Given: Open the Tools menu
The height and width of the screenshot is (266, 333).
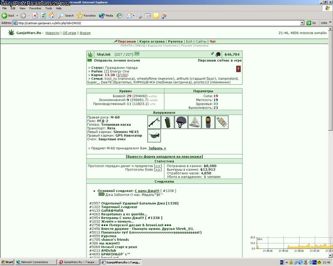Looking at the screenshot, I should (x=48, y=8).
